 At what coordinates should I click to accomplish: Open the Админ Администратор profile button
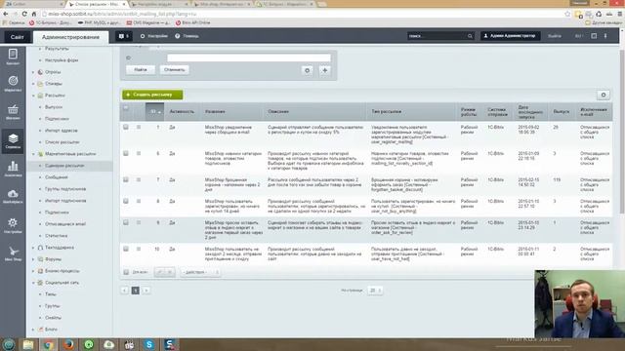[x=510, y=36]
